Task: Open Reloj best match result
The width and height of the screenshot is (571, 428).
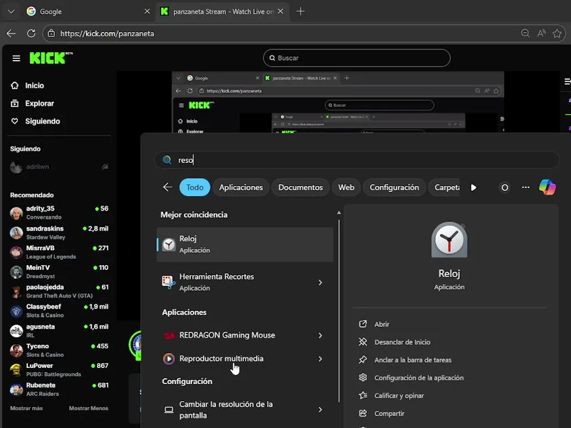Action: tap(244, 244)
